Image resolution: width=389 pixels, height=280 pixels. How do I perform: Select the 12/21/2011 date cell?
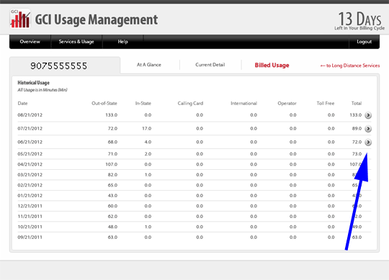[x=30, y=206]
